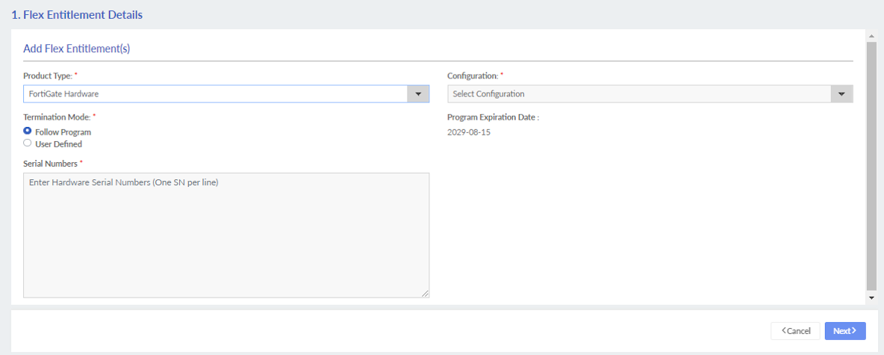Click the Product Type field label

(x=48, y=76)
